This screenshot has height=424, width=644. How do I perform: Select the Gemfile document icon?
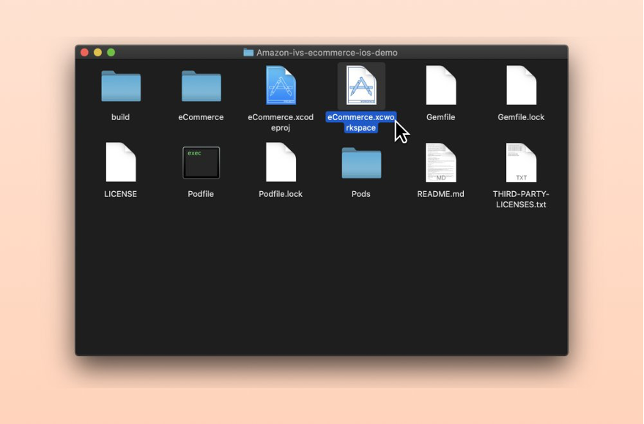click(441, 85)
